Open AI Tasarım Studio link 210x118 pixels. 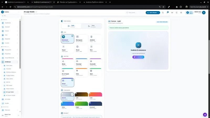coord(10,95)
